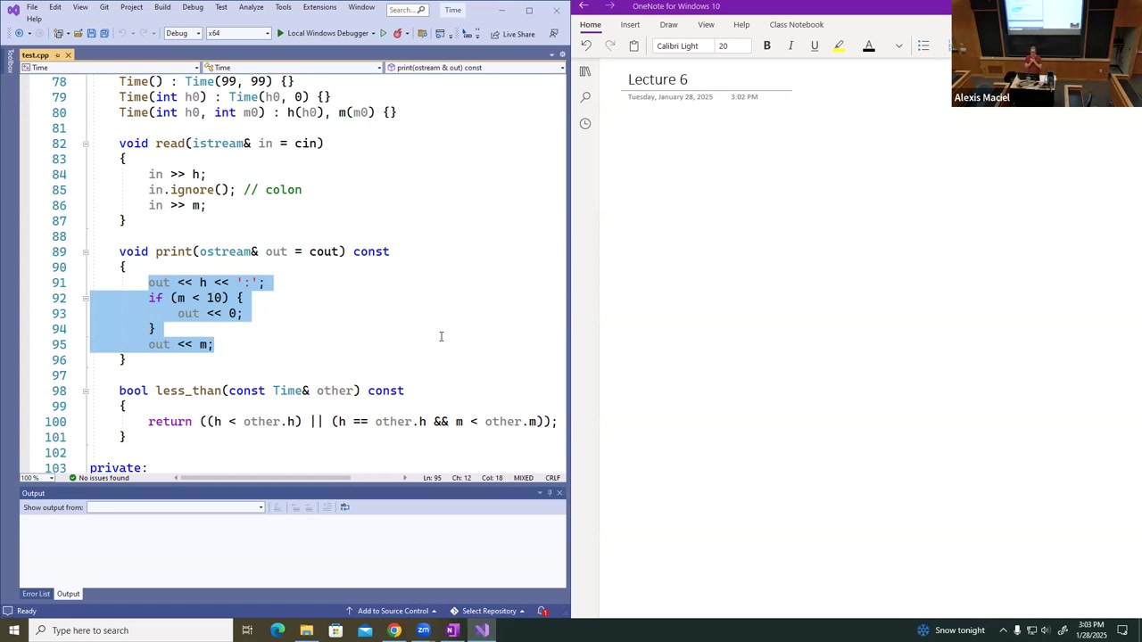Image resolution: width=1142 pixels, height=642 pixels.
Task: Open the Build menu
Action: 162,7
